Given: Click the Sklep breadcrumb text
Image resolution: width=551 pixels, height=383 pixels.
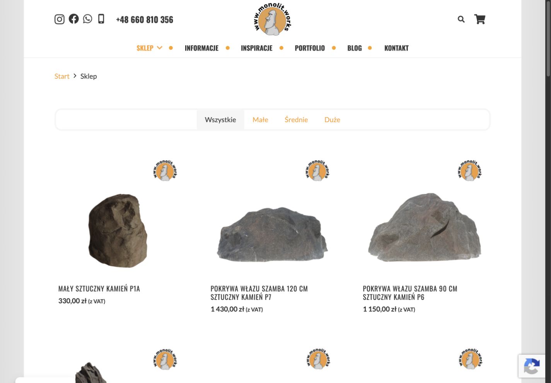Looking at the screenshot, I should [89, 76].
